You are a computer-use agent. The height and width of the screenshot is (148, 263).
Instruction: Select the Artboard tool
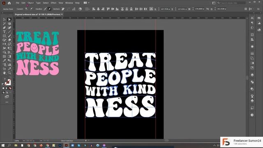pyautogui.click(x=5, y=69)
